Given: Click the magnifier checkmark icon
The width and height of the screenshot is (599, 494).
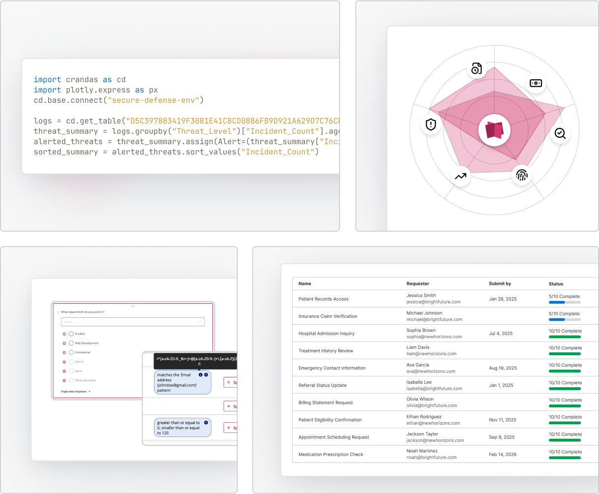Looking at the screenshot, I should click(x=560, y=133).
